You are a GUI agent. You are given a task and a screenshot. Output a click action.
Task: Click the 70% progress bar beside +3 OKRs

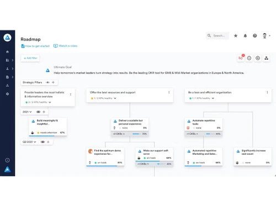[x=136, y=134]
